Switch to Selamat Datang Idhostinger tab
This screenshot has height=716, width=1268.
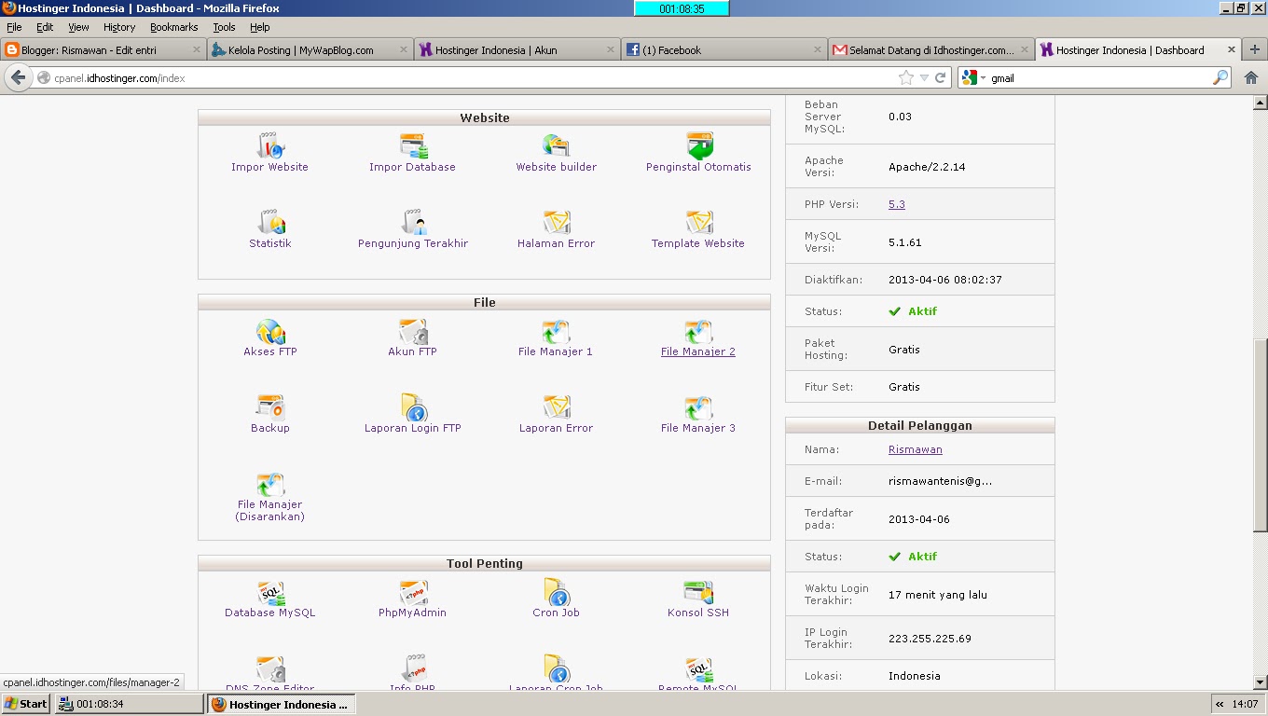(x=930, y=50)
